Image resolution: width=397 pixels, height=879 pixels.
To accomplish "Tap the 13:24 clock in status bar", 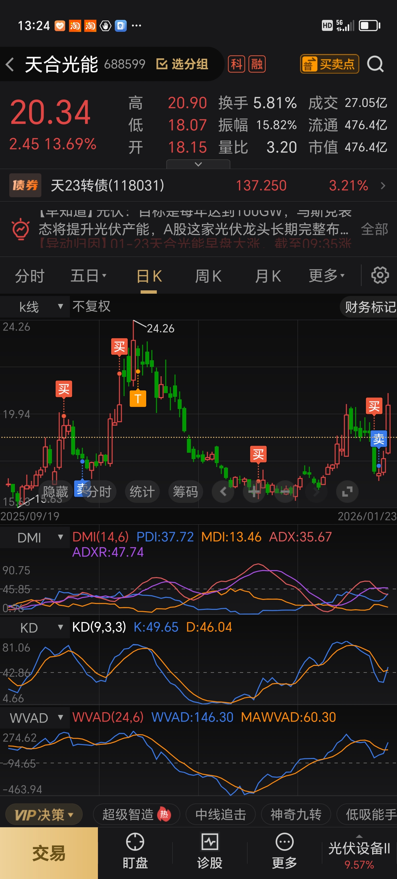I will coord(34,26).
